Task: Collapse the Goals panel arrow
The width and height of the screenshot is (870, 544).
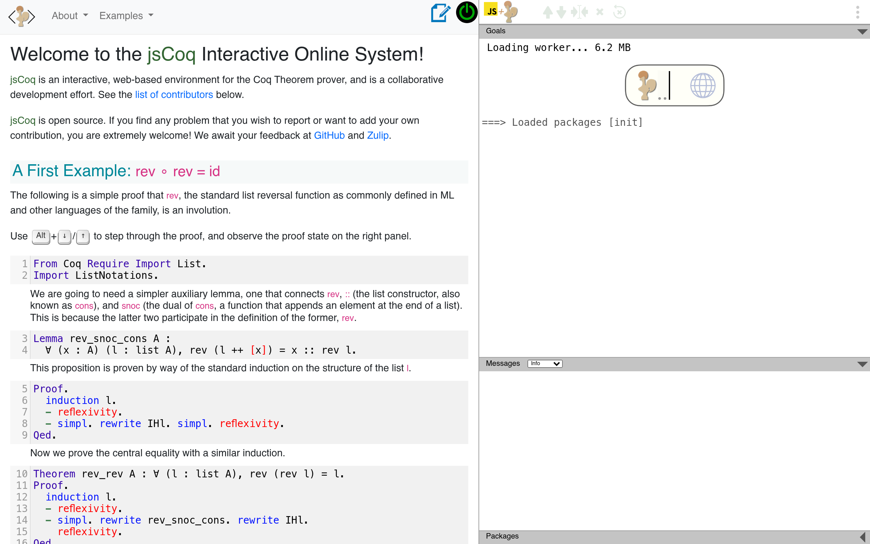Action: tap(862, 31)
